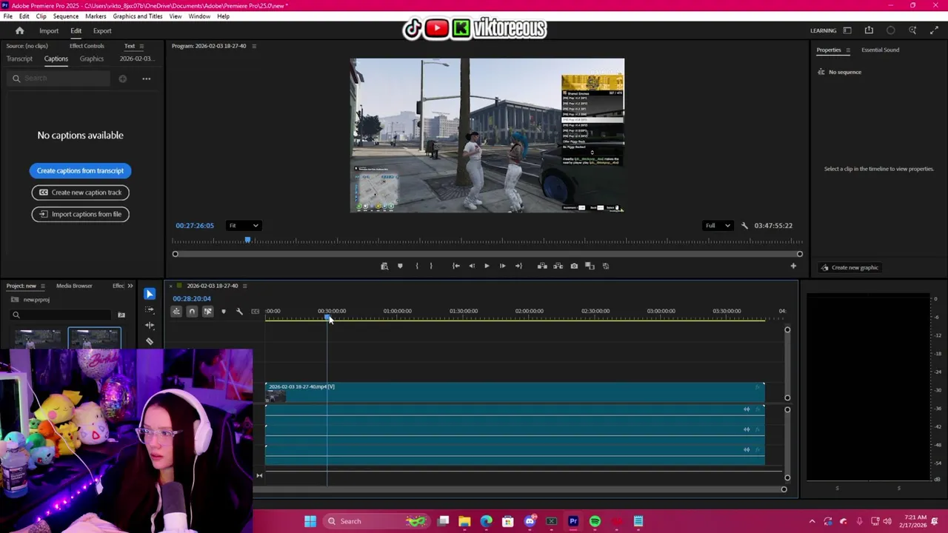This screenshot has width=948, height=533.
Task: Click Import captions from file
Action: pyautogui.click(x=80, y=215)
